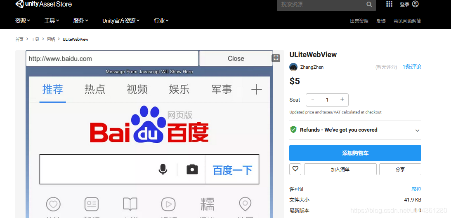Toggle fullscreen preview icon
The height and width of the screenshot is (218, 451).
[276, 58]
